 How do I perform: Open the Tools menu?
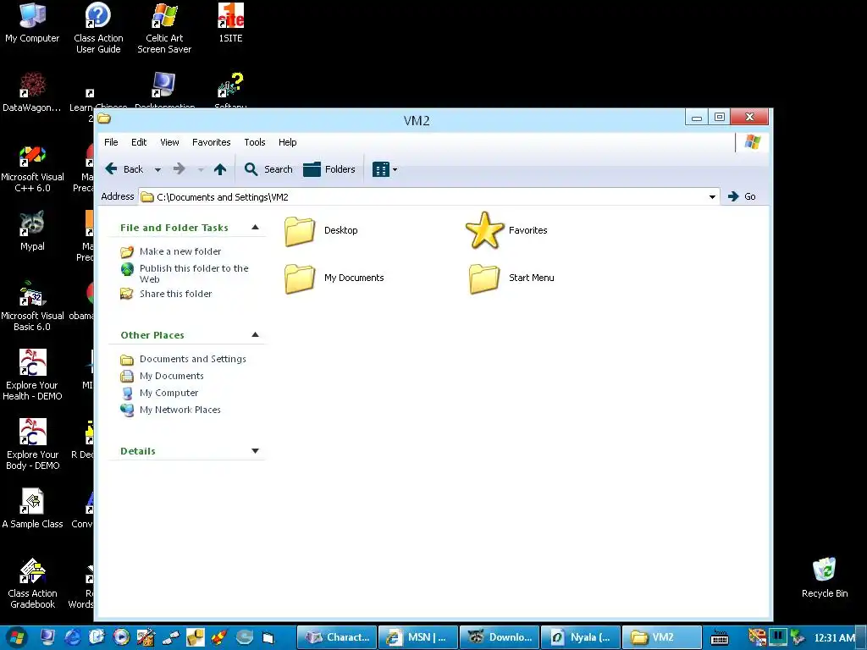click(255, 142)
